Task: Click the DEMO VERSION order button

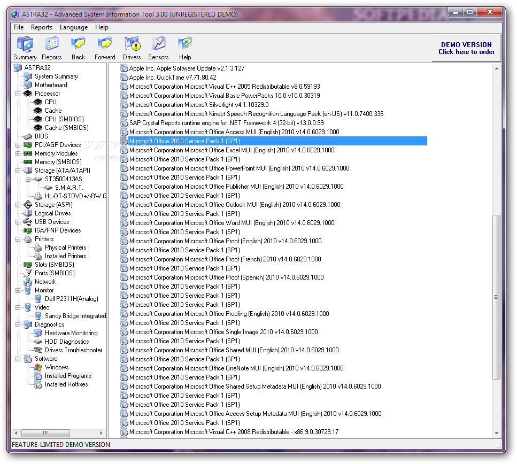Action: tap(466, 48)
